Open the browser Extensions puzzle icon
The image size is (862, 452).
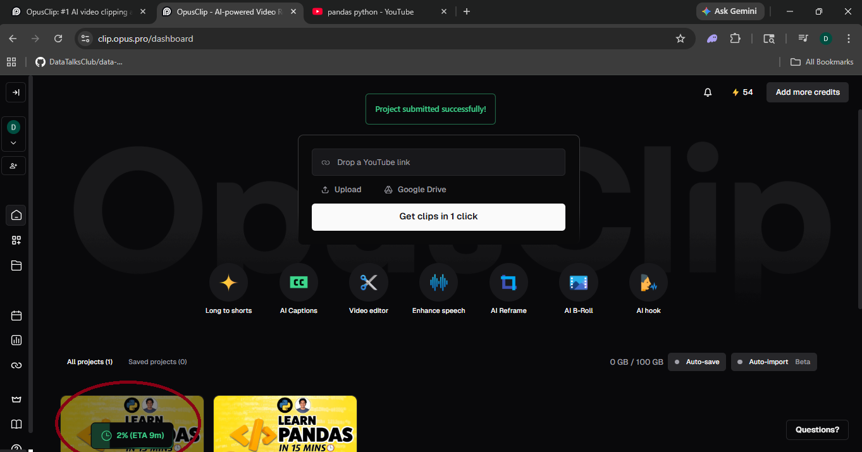(735, 39)
